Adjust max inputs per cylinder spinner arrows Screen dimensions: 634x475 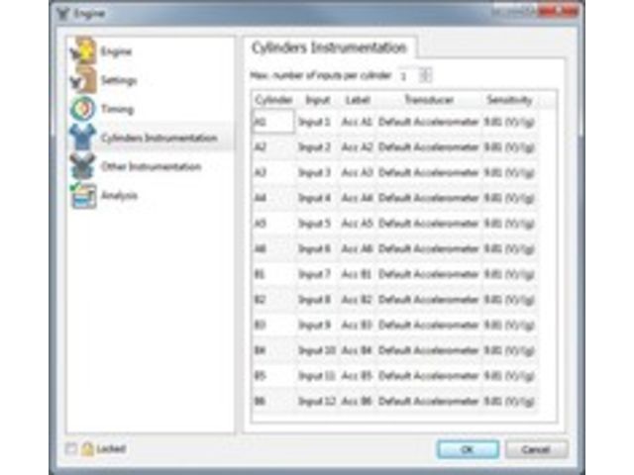[x=425, y=75]
